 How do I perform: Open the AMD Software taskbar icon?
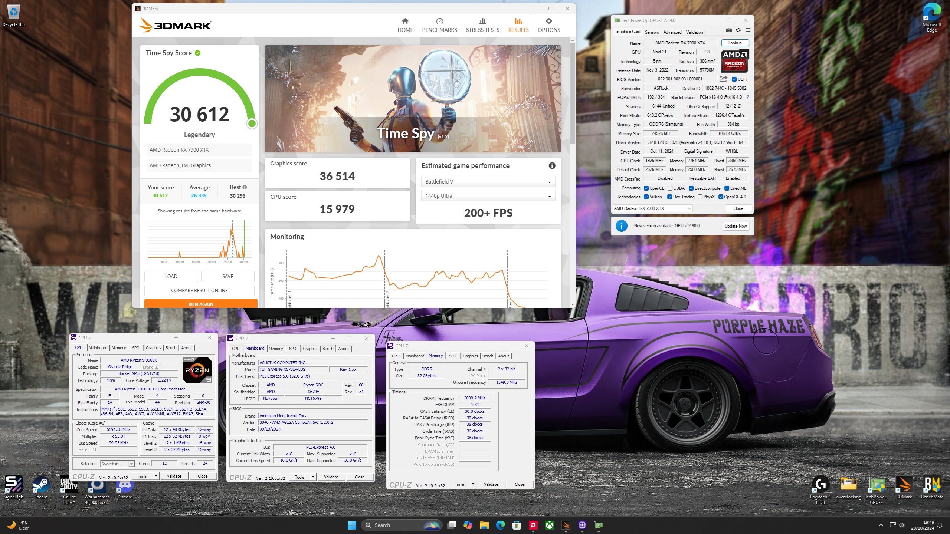tap(533, 525)
